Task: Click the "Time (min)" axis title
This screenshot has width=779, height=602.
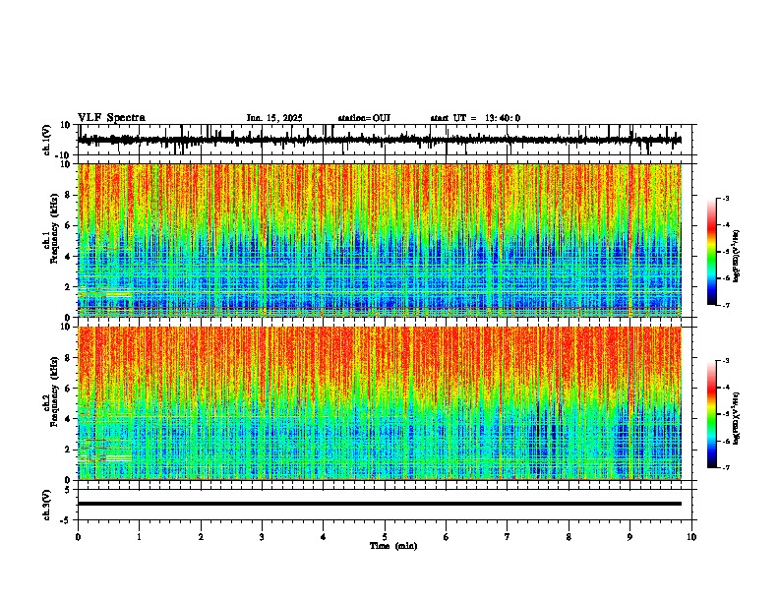Action: tap(393, 546)
